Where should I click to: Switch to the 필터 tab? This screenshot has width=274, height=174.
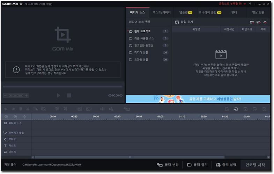click(x=234, y=13)
